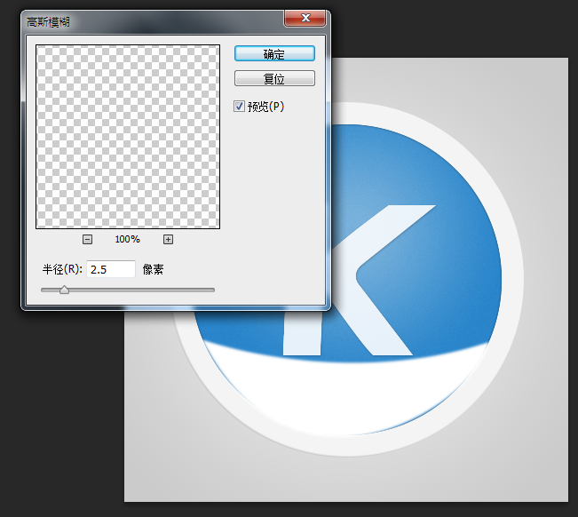The image size is (578, 517).
Task: Click the 像素 unit label
Action: [153, 269]
